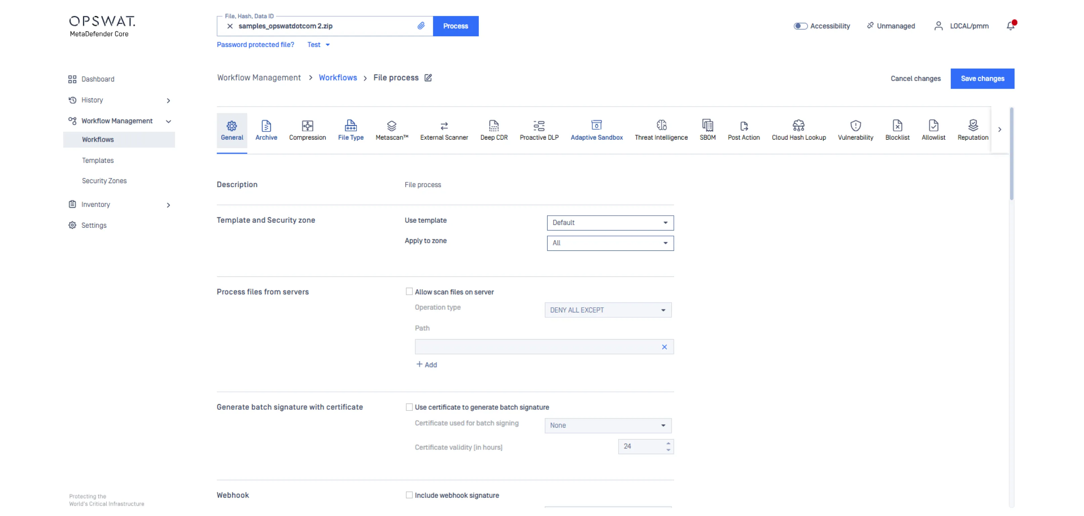1084x516 pixels.
Task: Toggle the Accessibility switch
Action: pos(800,26)
